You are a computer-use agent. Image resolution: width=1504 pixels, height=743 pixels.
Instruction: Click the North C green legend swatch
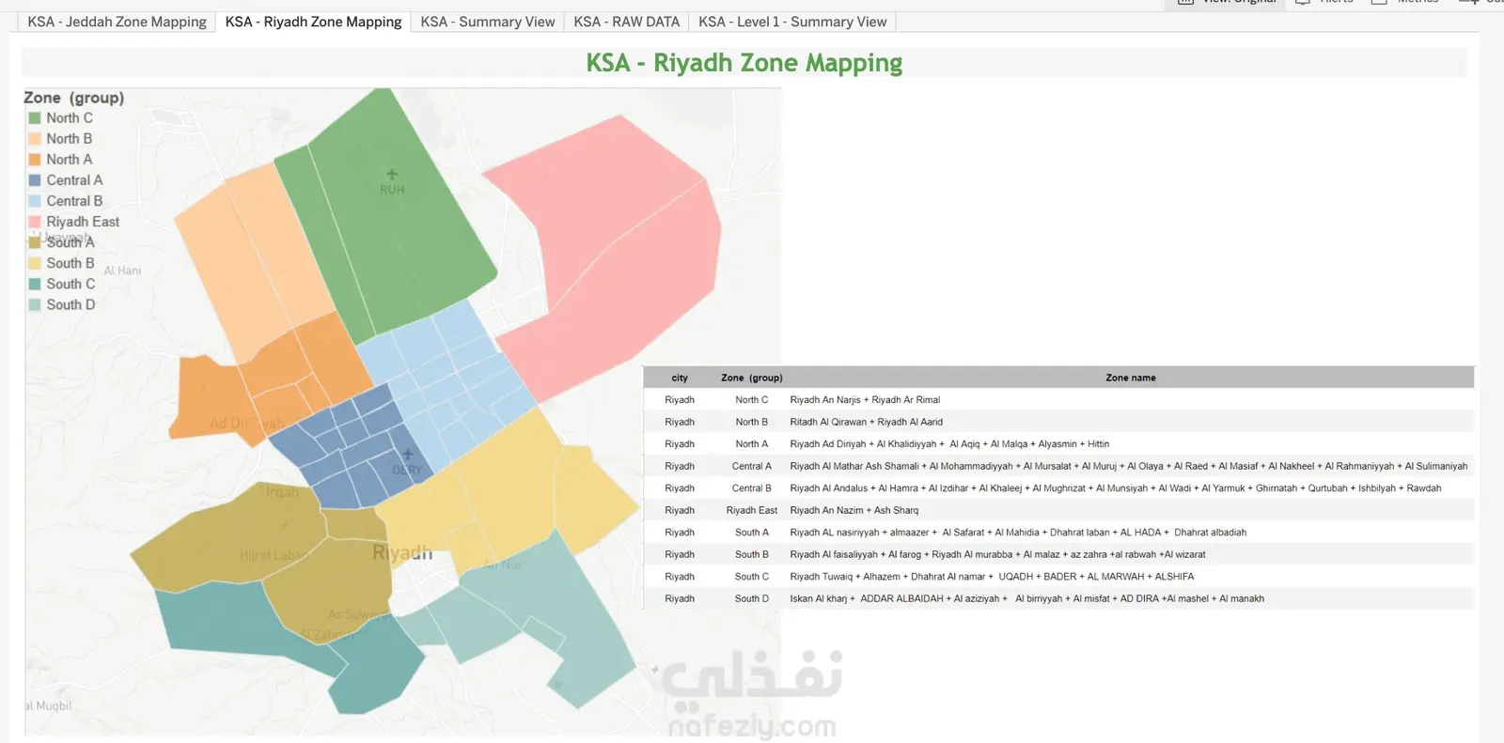pyautogui.click(x=35, y=118)
